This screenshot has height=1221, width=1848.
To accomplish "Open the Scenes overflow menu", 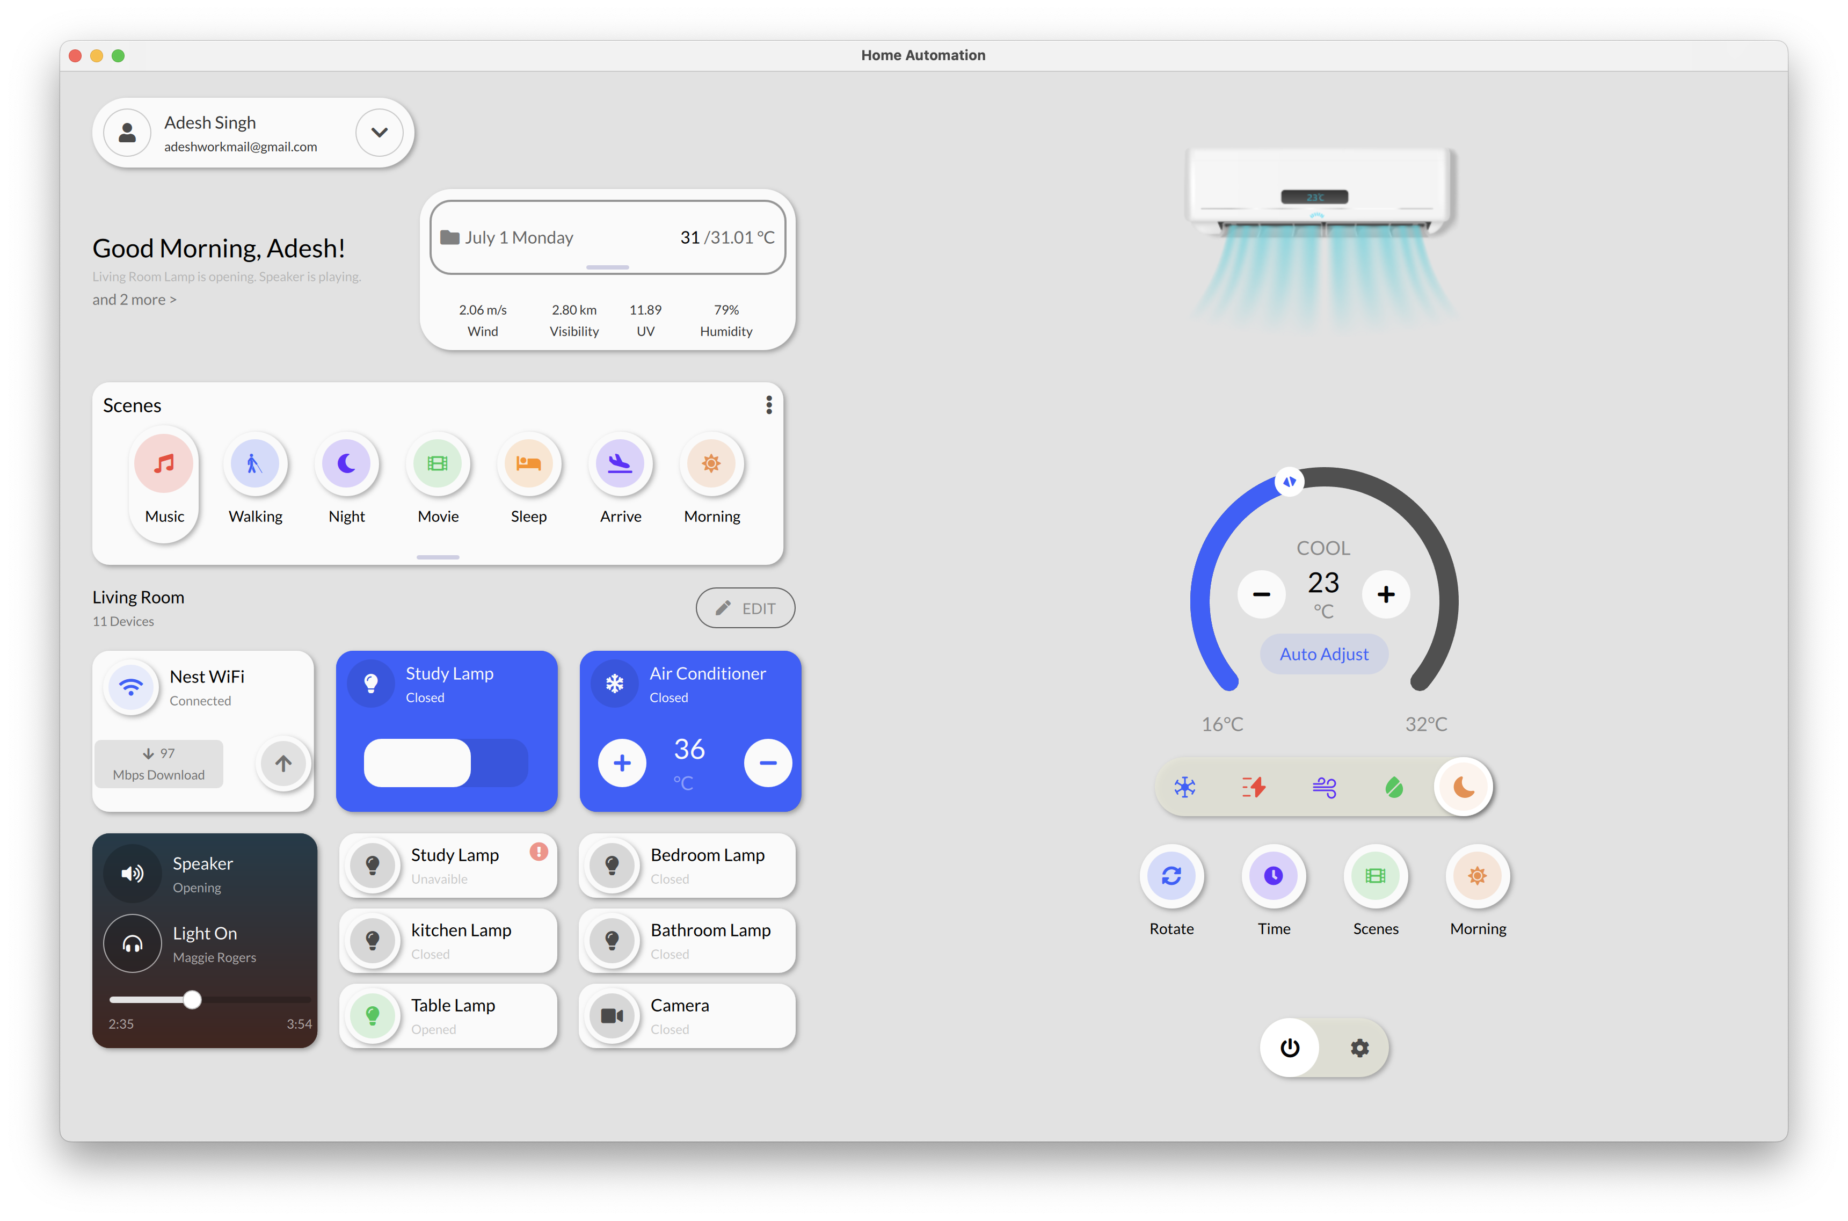I will click(x=769, y=405).
